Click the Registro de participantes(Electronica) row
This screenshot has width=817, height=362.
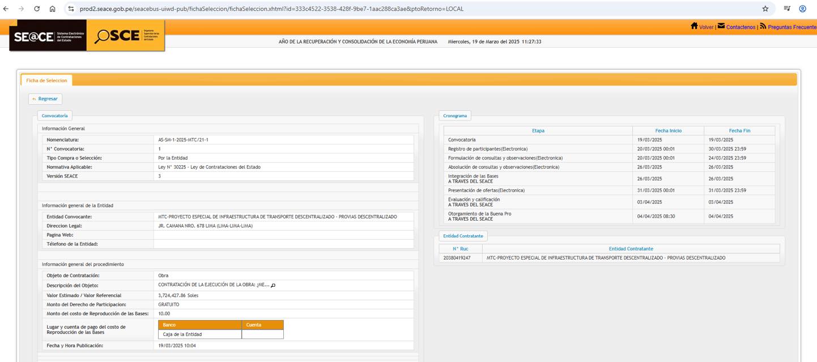(609, 149)
